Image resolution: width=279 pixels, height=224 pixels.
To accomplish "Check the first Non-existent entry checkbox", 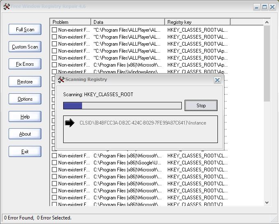I will [54, 30].
